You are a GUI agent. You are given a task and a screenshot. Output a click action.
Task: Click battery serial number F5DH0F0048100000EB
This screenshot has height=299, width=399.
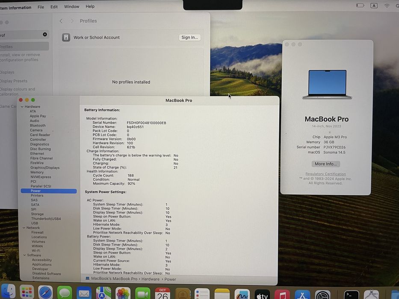coord(146,123)
